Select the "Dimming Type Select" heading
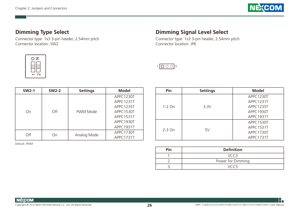Screen dimensions: 299x211 click(42, 32)
